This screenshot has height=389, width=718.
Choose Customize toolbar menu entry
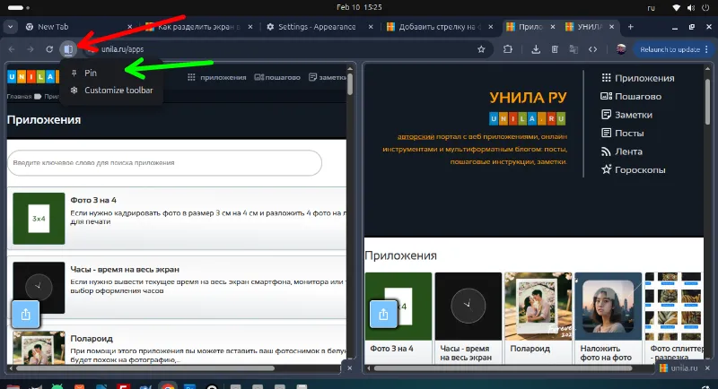tap(111, 90)
